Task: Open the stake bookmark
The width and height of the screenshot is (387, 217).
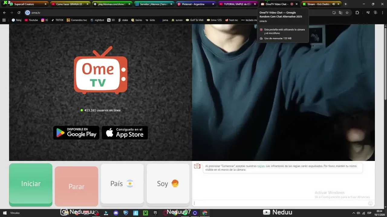Action: coord(123,20)
